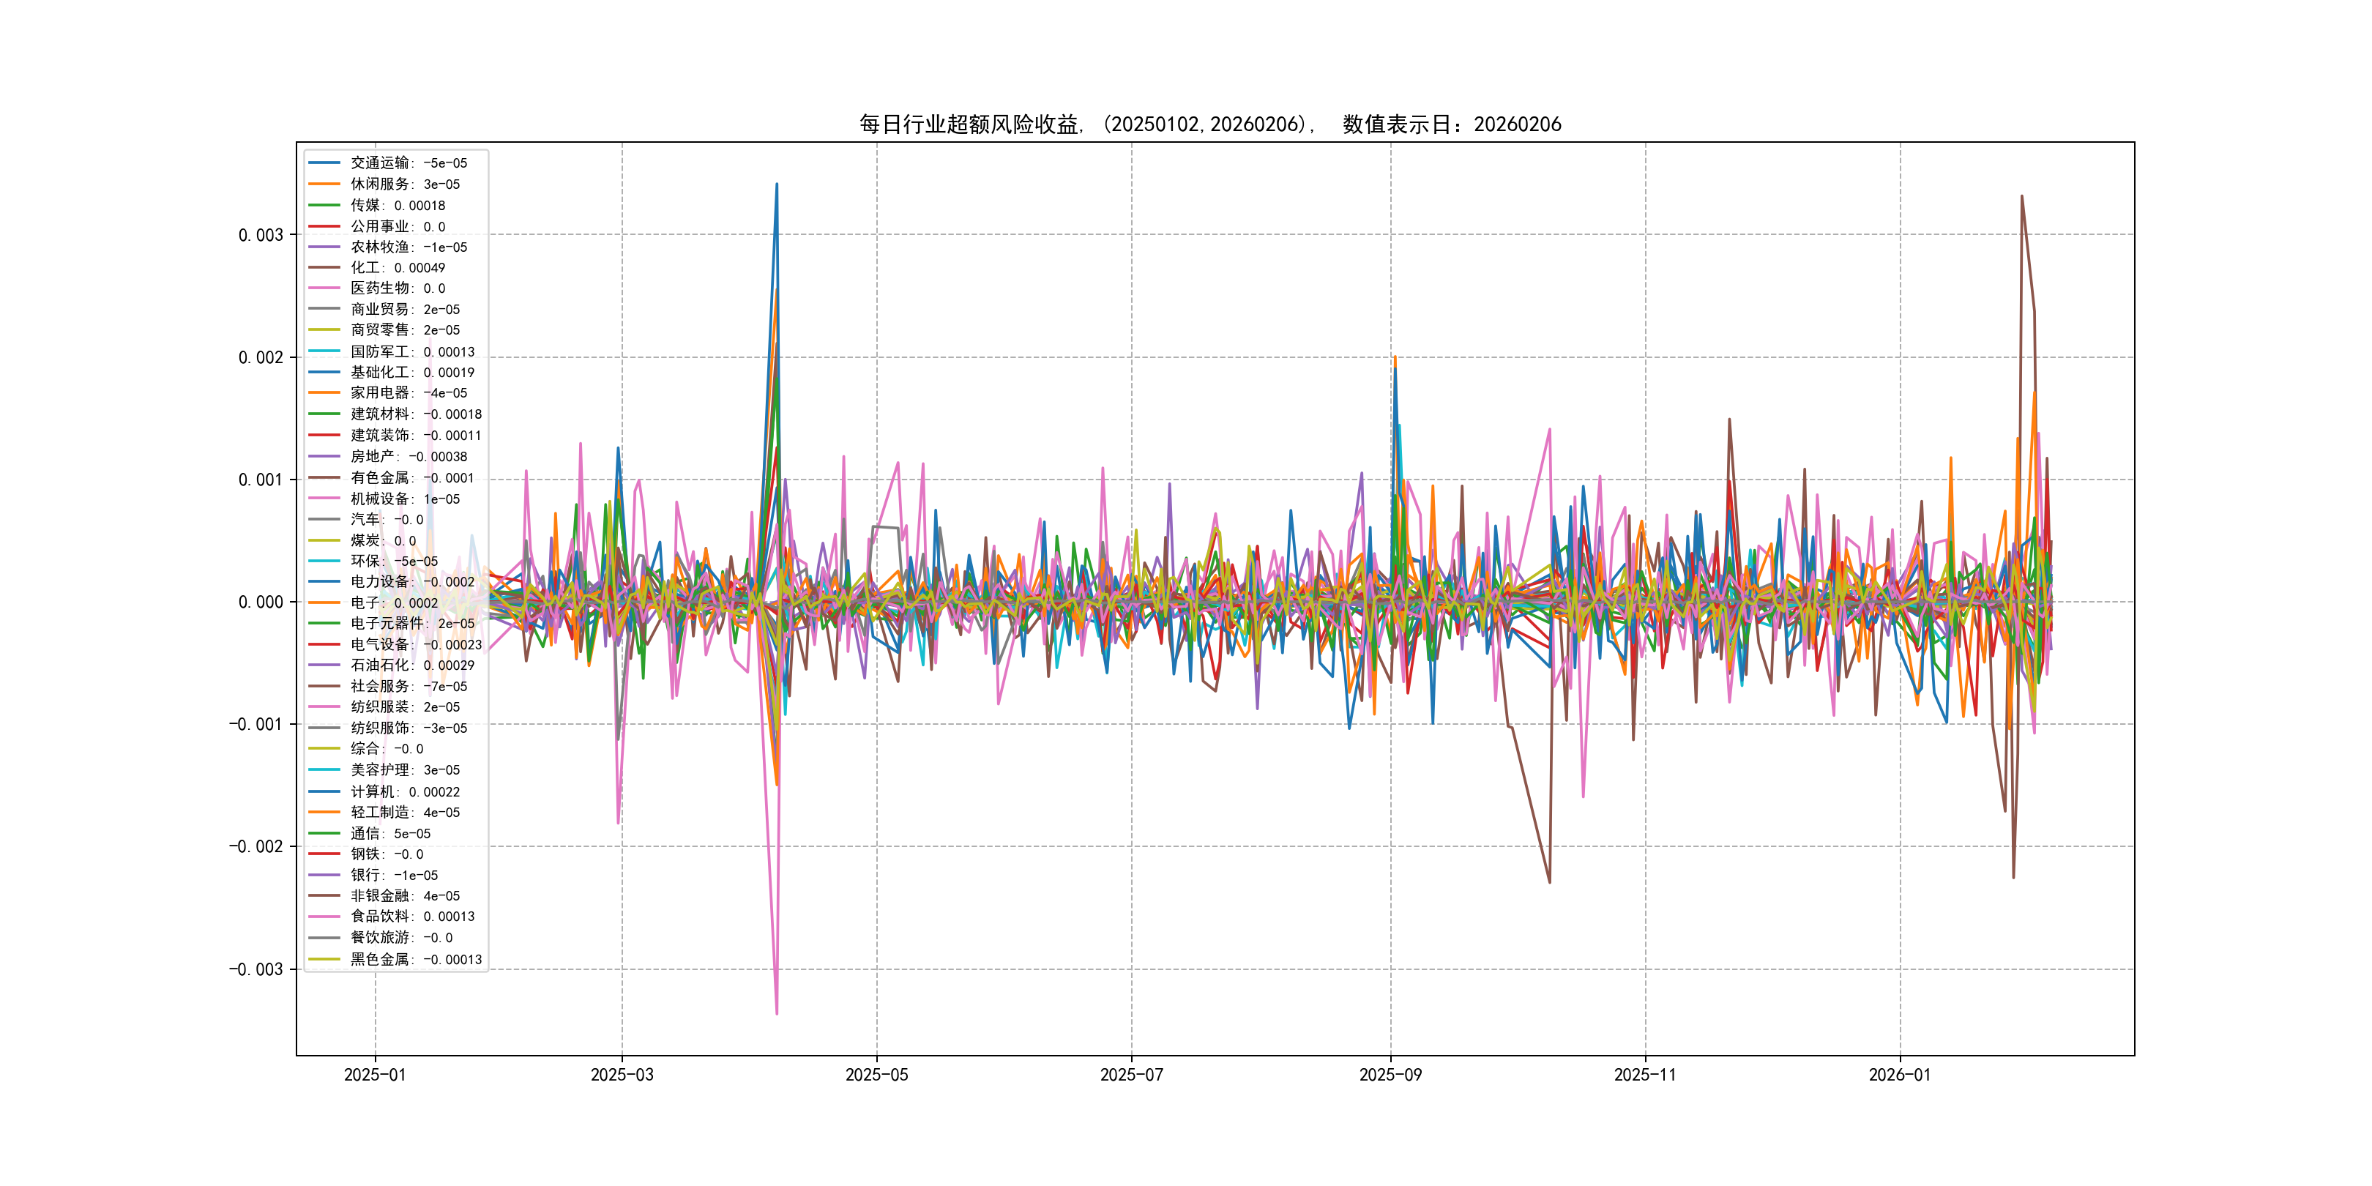Click the 0.003 y-axis tick label
The height and width of the screenshot is (1186, 2372).
261,235
